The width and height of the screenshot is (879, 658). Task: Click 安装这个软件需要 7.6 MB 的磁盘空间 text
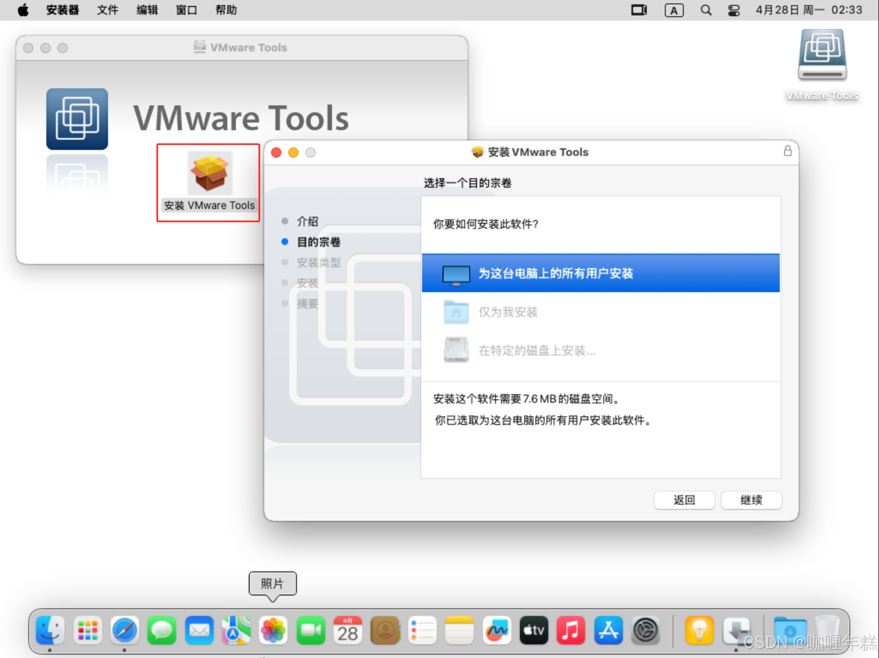(x=526, y=399)
